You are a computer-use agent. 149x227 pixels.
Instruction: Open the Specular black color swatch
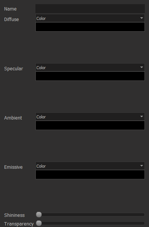(x=90, y=76)
